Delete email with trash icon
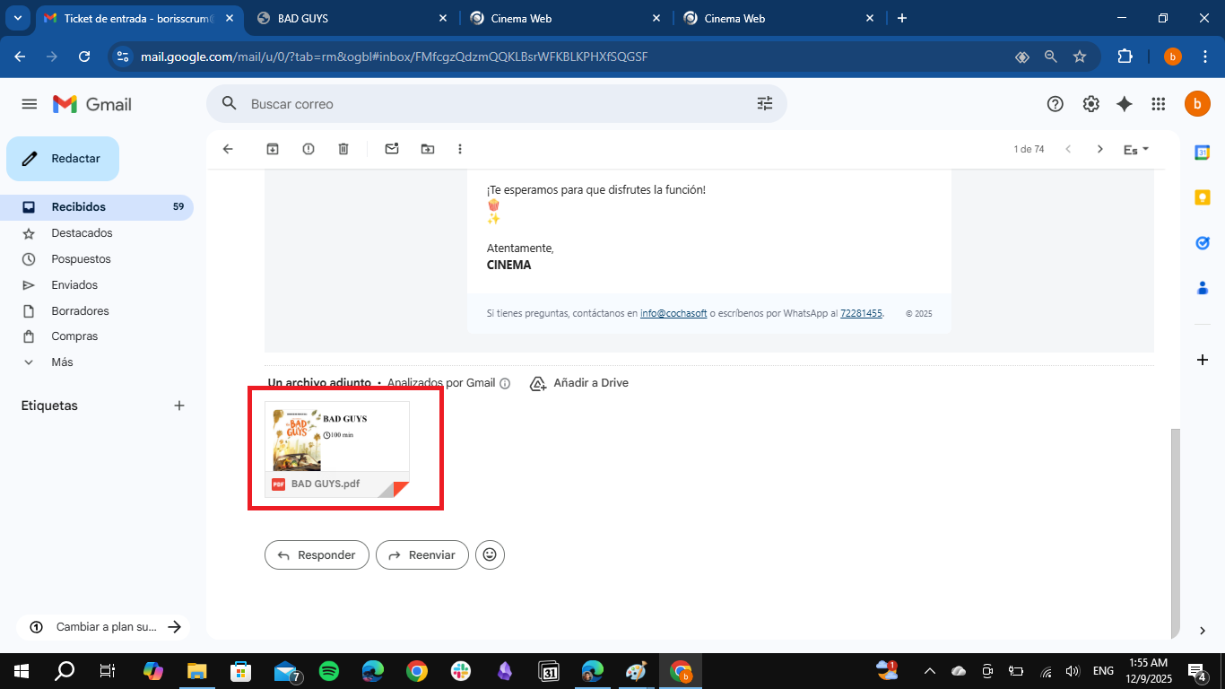 click(x=343, y=149)
